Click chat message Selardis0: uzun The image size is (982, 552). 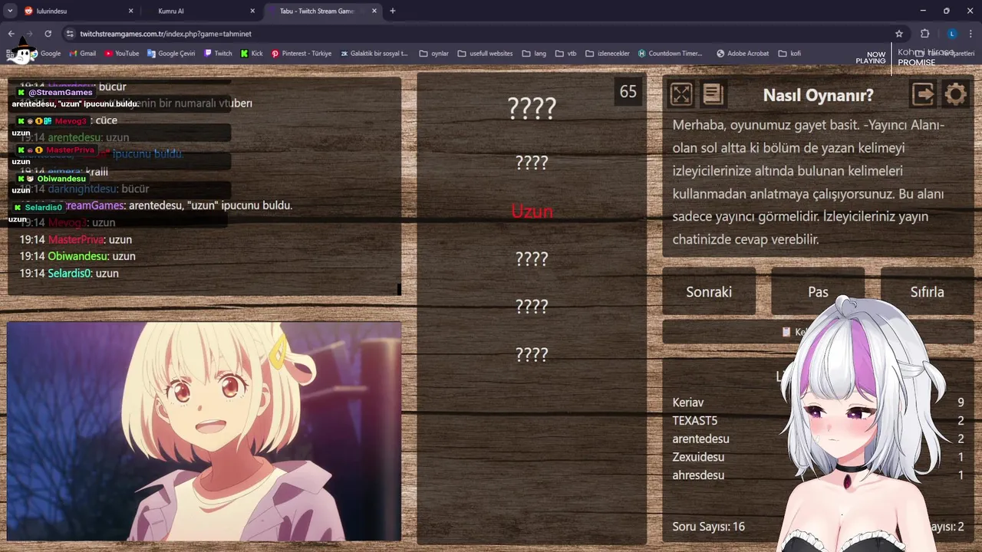click(x=69, y=273)
